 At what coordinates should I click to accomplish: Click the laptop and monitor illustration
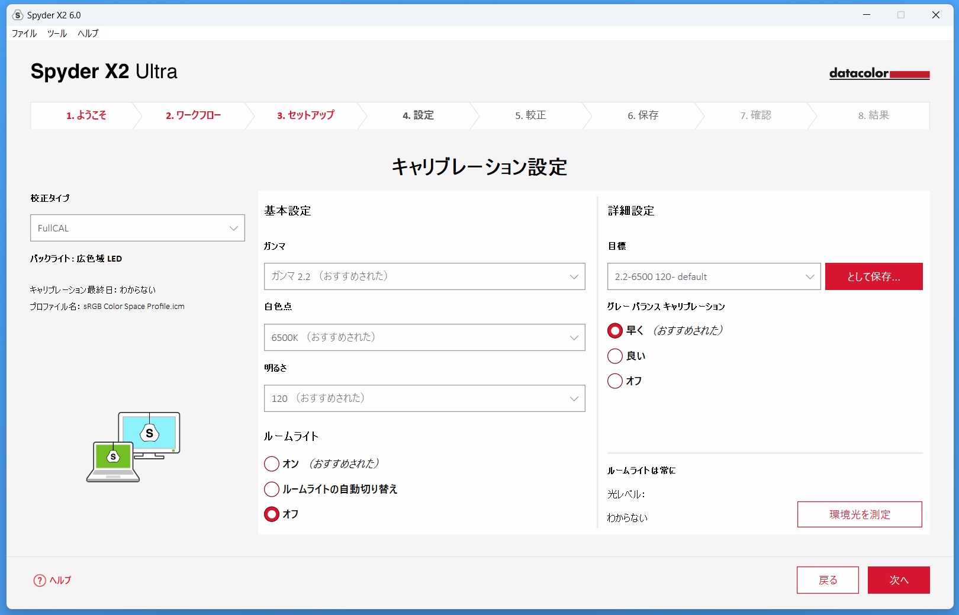click(x=133, y=447)
